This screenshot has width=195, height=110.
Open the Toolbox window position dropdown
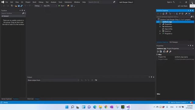point(20,10)
